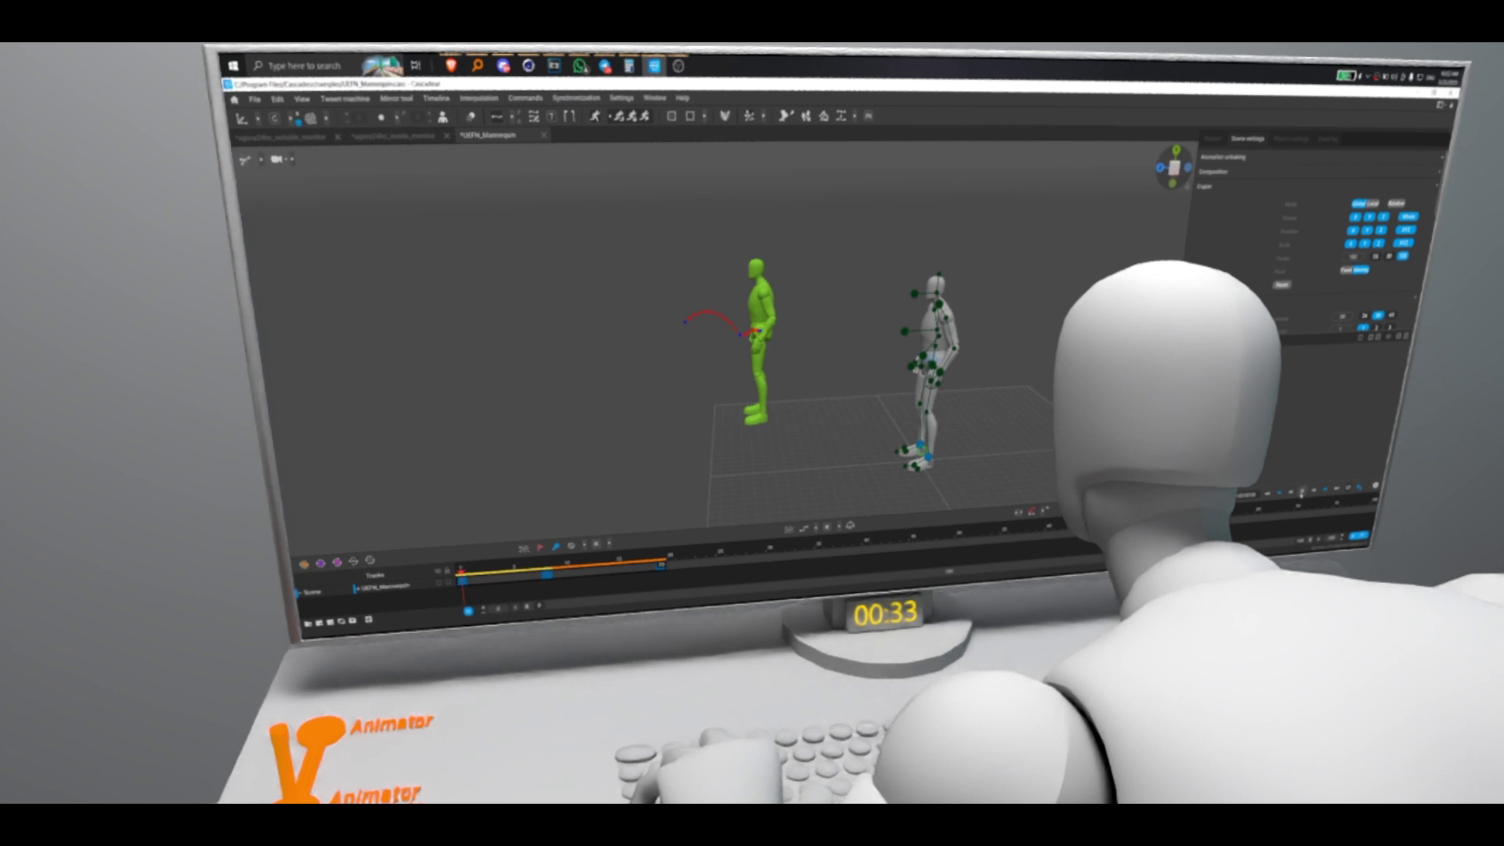
Task: Close the UEFN_Mannequin scene tab
Action: coord(544,135)
